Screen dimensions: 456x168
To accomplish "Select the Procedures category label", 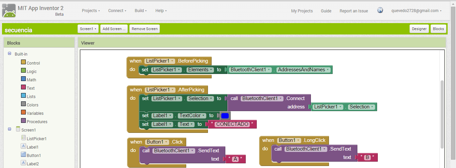I will (37, 121).
